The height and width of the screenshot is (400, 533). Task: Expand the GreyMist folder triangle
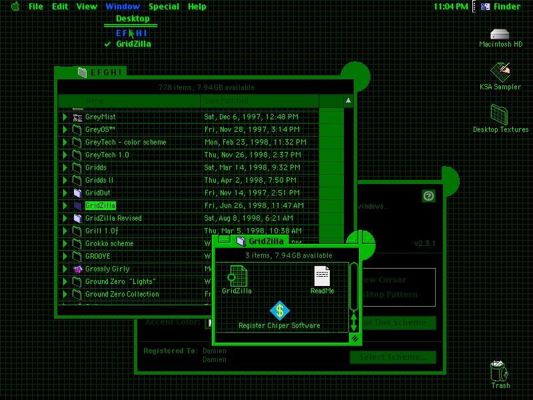point(65,117)
